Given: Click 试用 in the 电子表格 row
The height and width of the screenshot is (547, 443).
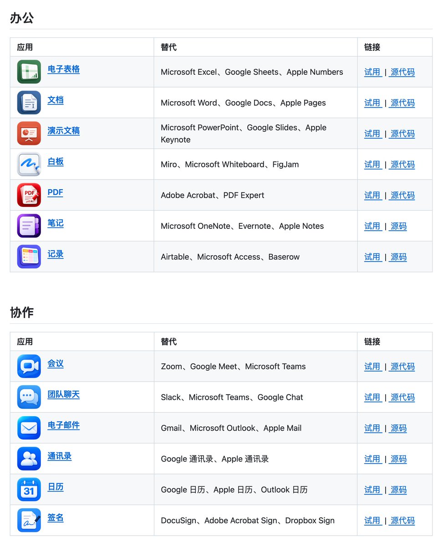Looking at the screenshot, I should click(x=372, y=72).
